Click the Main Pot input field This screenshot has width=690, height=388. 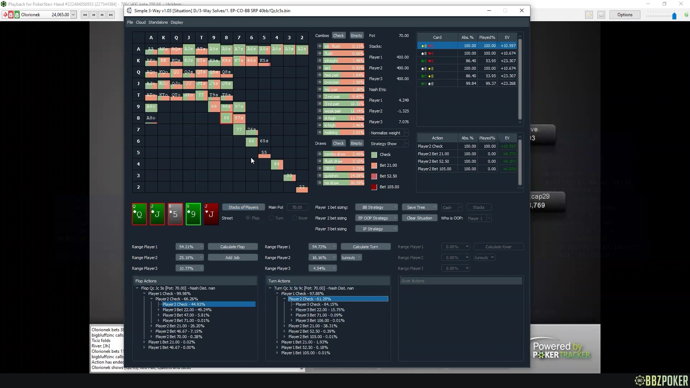click(297, 207)
